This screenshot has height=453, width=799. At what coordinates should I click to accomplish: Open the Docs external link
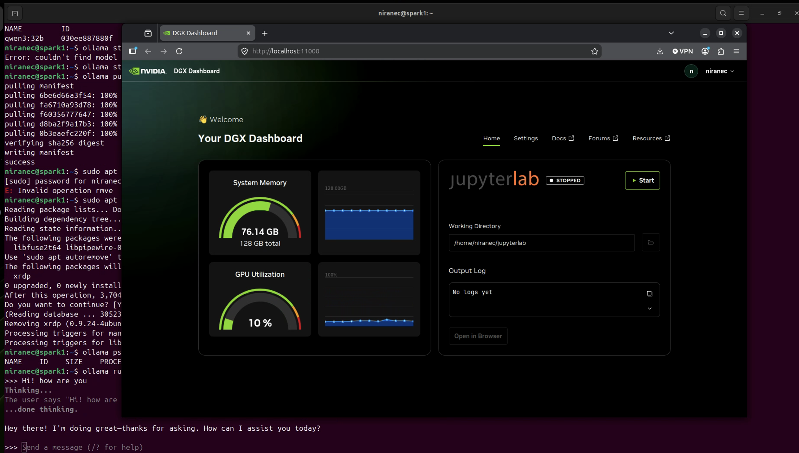(x=563, y=138)
